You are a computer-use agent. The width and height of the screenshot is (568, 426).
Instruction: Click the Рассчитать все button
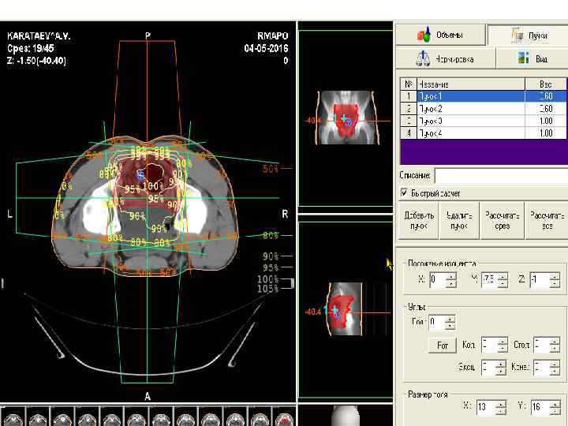click(x=547, y=221)
